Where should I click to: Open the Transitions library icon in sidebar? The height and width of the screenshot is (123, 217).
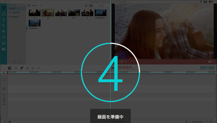[x=4, y=26]
